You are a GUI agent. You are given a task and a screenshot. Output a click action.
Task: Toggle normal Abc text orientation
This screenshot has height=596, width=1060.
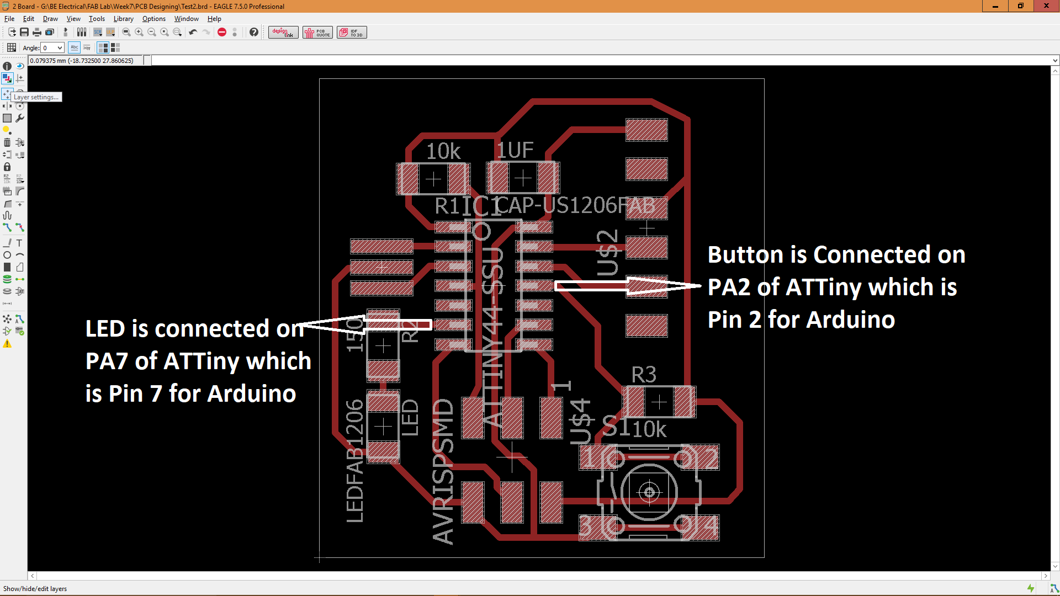click(x=75, y=48)
